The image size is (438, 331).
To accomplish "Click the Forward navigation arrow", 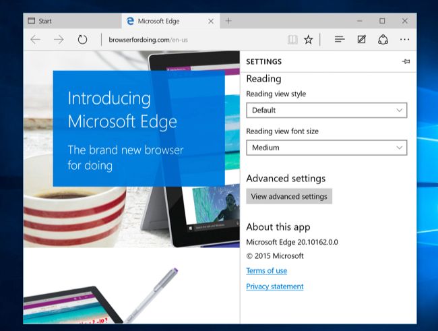I will click(59, 39).
